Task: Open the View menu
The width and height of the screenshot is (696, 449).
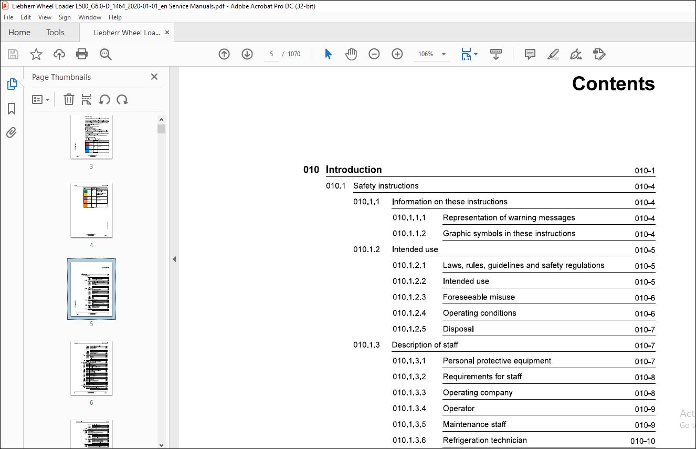Action: (x=45, y=17)
